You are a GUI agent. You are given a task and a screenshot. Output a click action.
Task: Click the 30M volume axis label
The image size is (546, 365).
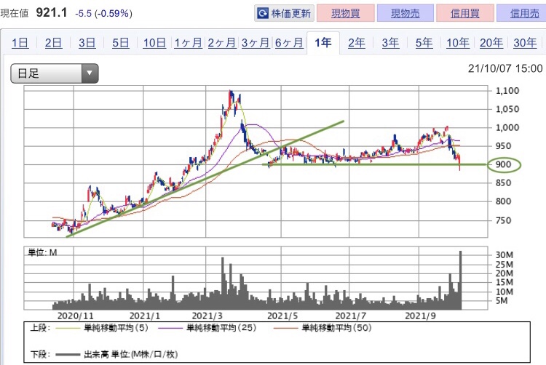[505, 254]
